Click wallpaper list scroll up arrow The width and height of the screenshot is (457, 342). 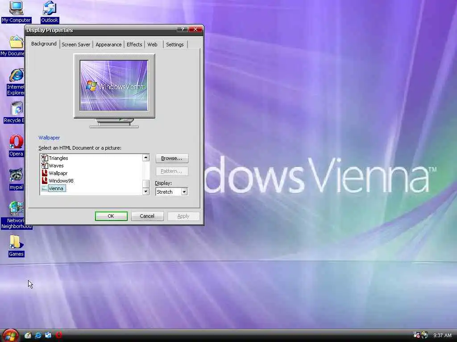[x=146, y=157]
